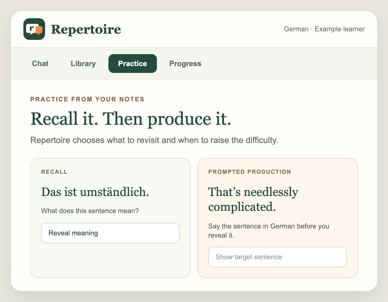
Task: Click the Reveal meaning button
Action: point(110,233)
